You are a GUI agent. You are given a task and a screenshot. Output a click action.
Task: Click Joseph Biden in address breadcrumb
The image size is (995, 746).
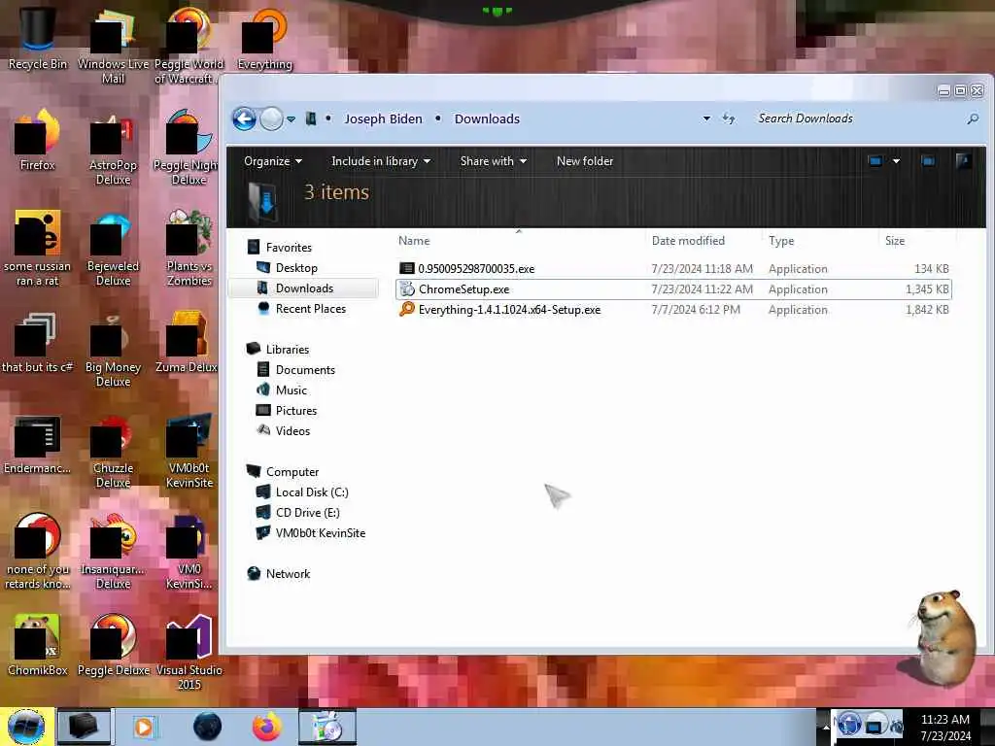[x=383, y=119]
